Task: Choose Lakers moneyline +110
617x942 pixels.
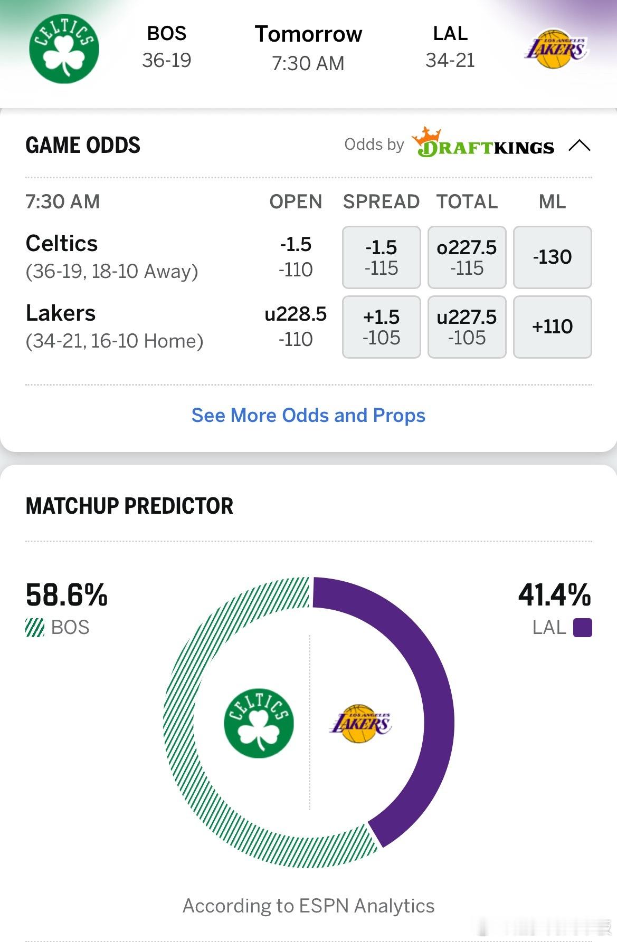Action: tap(552, 327)
